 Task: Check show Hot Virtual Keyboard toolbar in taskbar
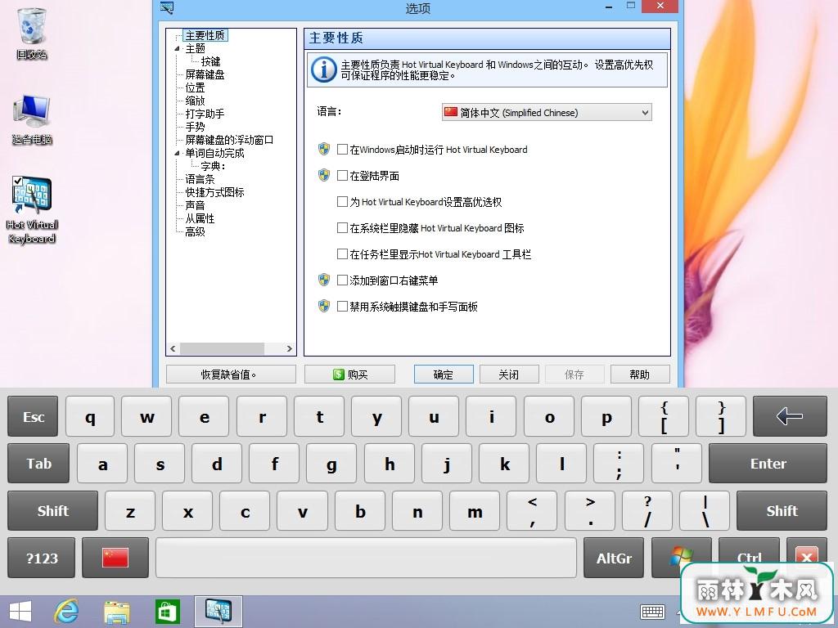[342, 254]
